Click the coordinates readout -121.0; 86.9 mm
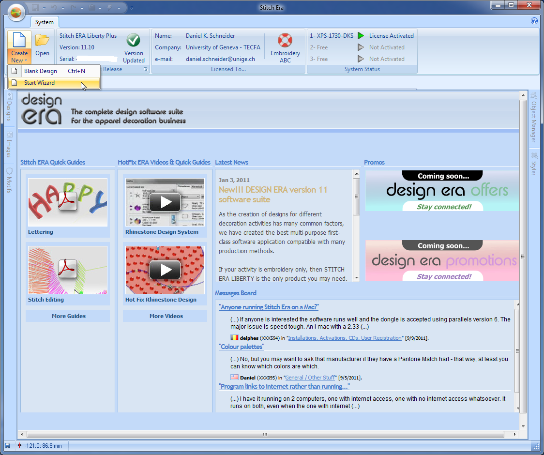The image size is (544, 455). (44, 446)
